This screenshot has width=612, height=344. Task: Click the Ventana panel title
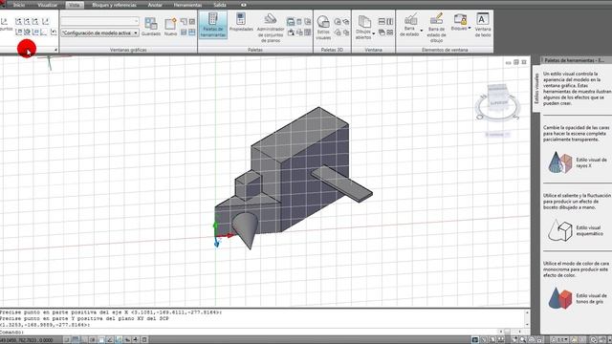(373, 50)
